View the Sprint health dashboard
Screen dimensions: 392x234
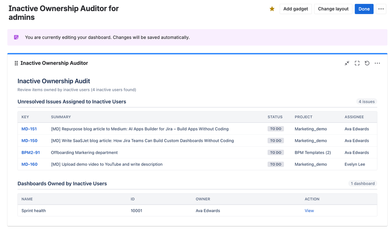[x=309, y=210]
